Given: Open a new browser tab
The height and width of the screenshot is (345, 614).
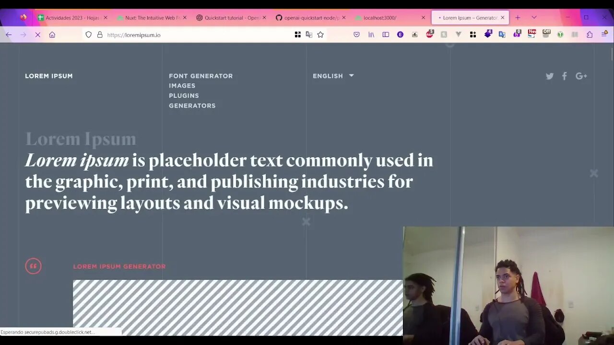Looking at the screenshot, I should click(x=518, y=17).
